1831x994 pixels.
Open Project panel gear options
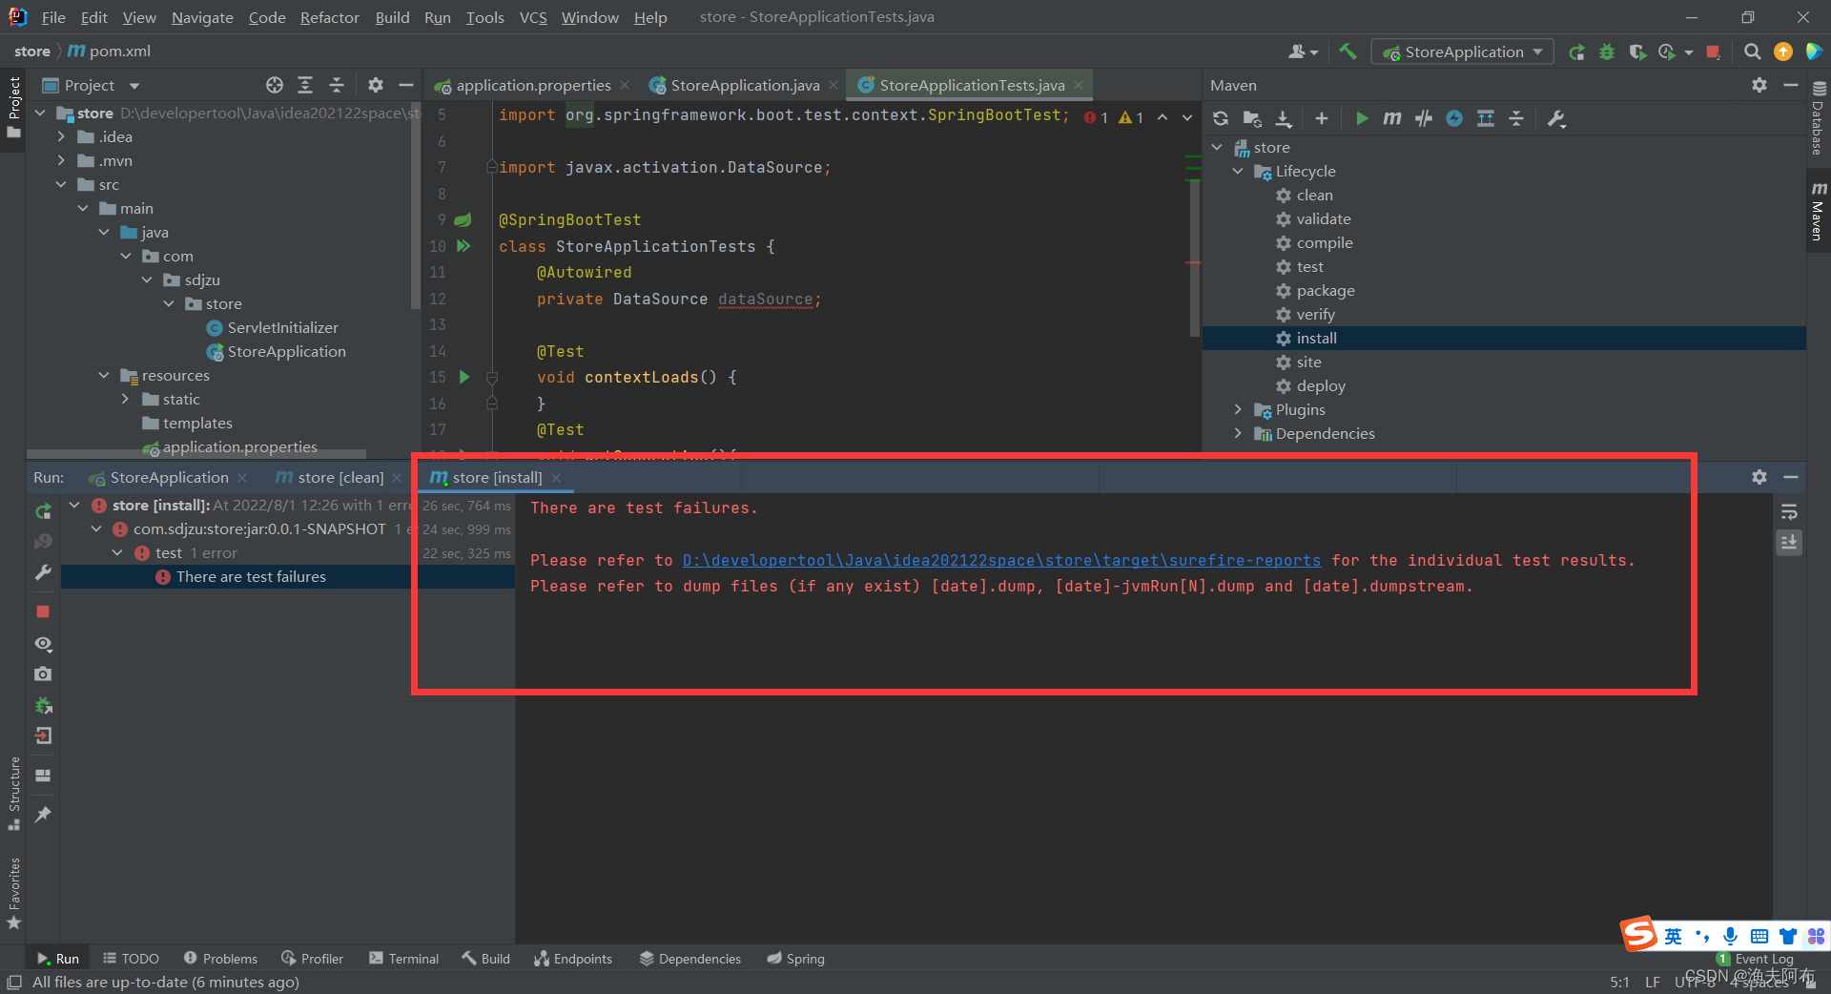coord(376,85)
